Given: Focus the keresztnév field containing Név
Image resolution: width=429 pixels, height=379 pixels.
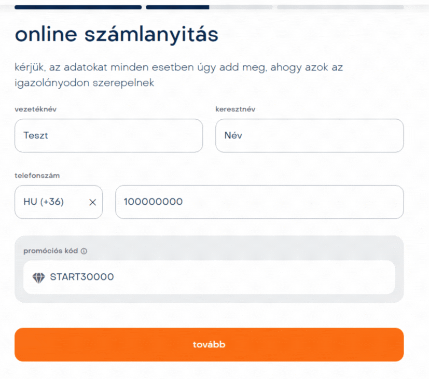Looking at the screenshot, I should click(x=309, y=136).
